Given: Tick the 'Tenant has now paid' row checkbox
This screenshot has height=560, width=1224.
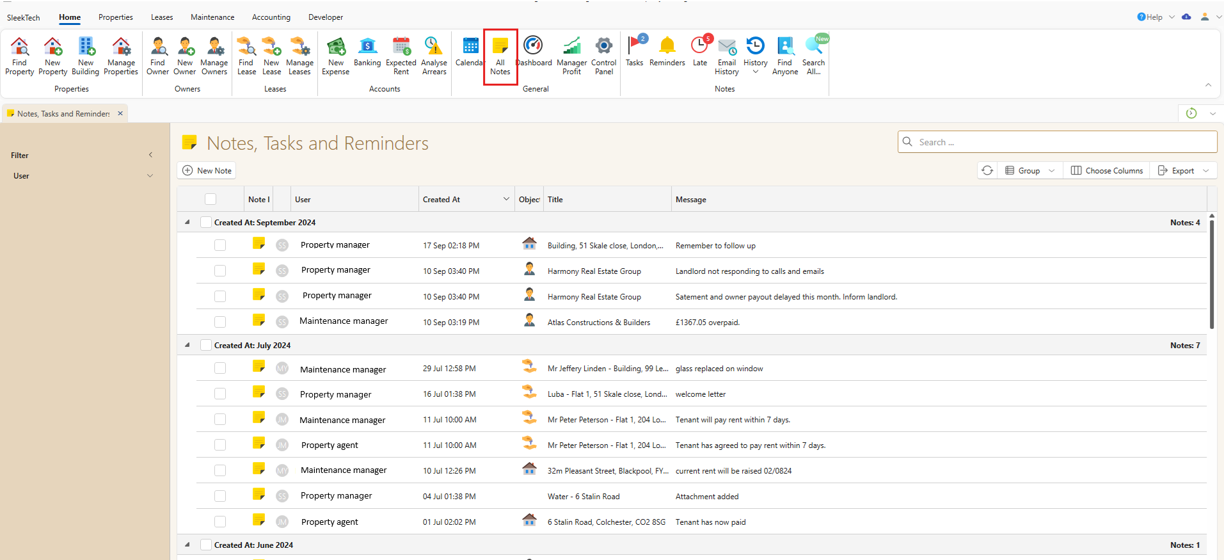Looking at the screenshot, I should click(x=220, y=522).
